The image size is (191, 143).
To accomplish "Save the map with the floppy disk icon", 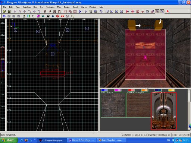I will coord(9,12).
